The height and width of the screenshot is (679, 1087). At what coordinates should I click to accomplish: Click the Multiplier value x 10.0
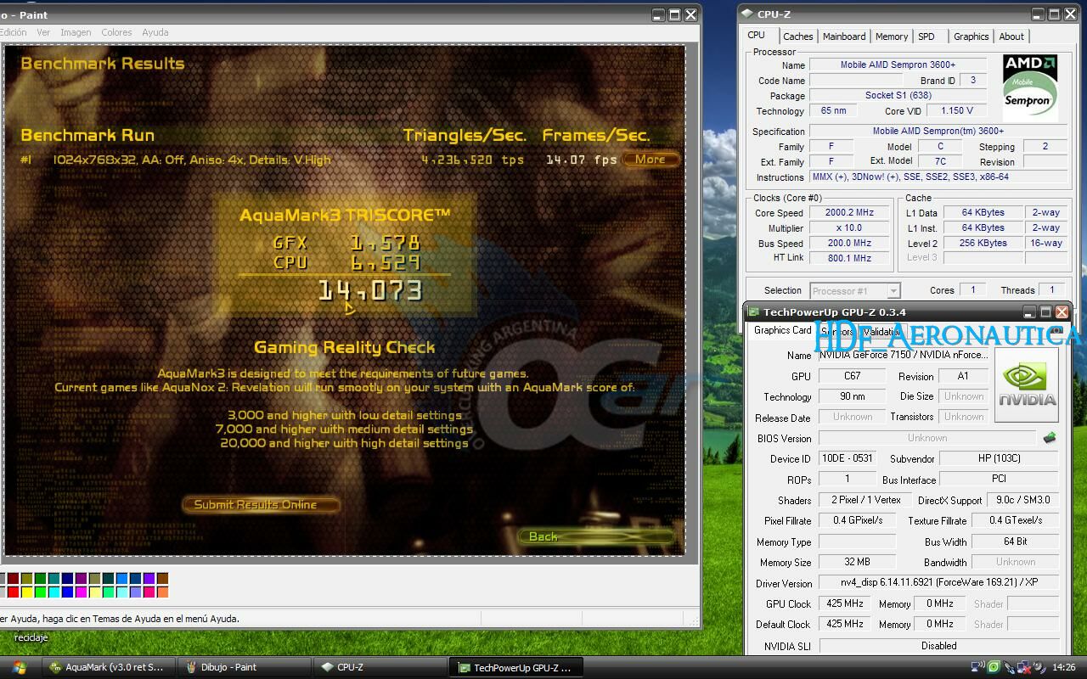848,228
